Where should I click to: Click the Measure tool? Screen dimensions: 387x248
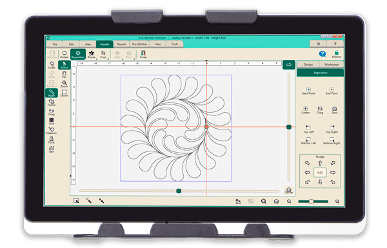(x=52, y=131)
